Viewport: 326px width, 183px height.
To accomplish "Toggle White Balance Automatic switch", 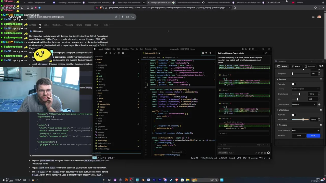I will pyautogui.click(x=294, y=115).
